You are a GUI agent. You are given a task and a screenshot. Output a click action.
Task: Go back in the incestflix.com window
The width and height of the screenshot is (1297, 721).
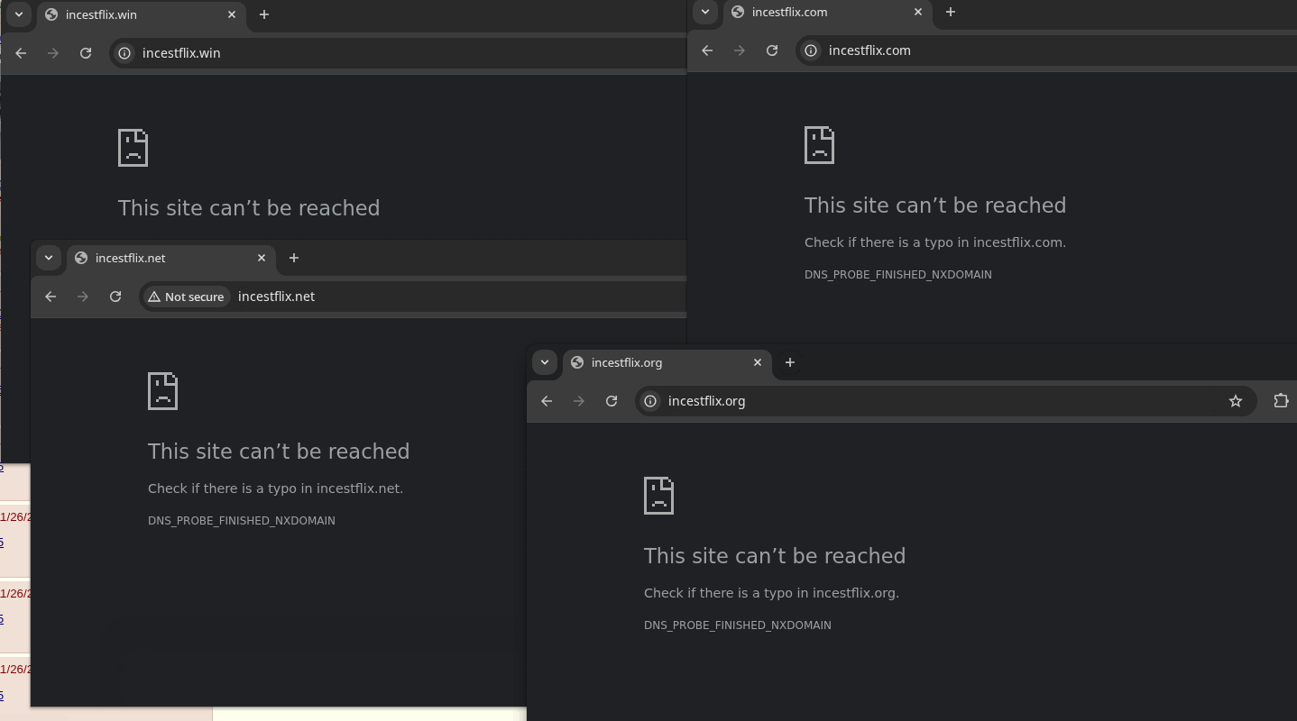(x=707, y=50)
